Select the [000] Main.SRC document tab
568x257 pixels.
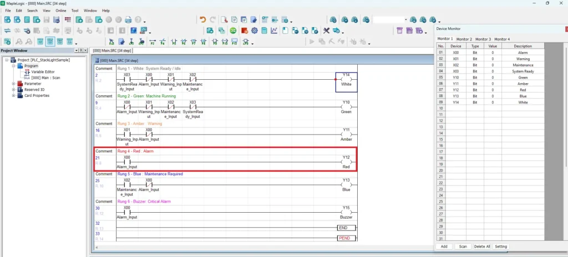(x=112, y=50)
